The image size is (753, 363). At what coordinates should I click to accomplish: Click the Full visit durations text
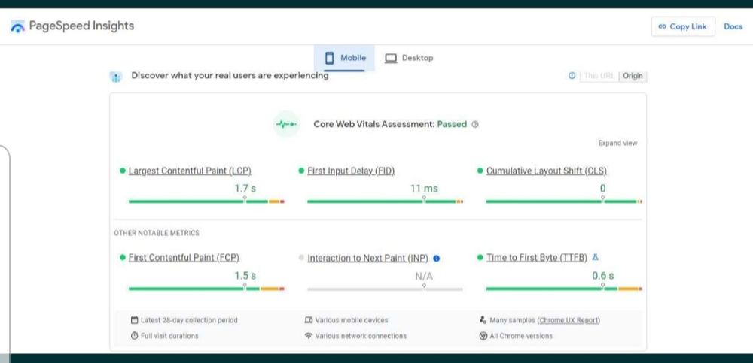click(x=169, y=336)
